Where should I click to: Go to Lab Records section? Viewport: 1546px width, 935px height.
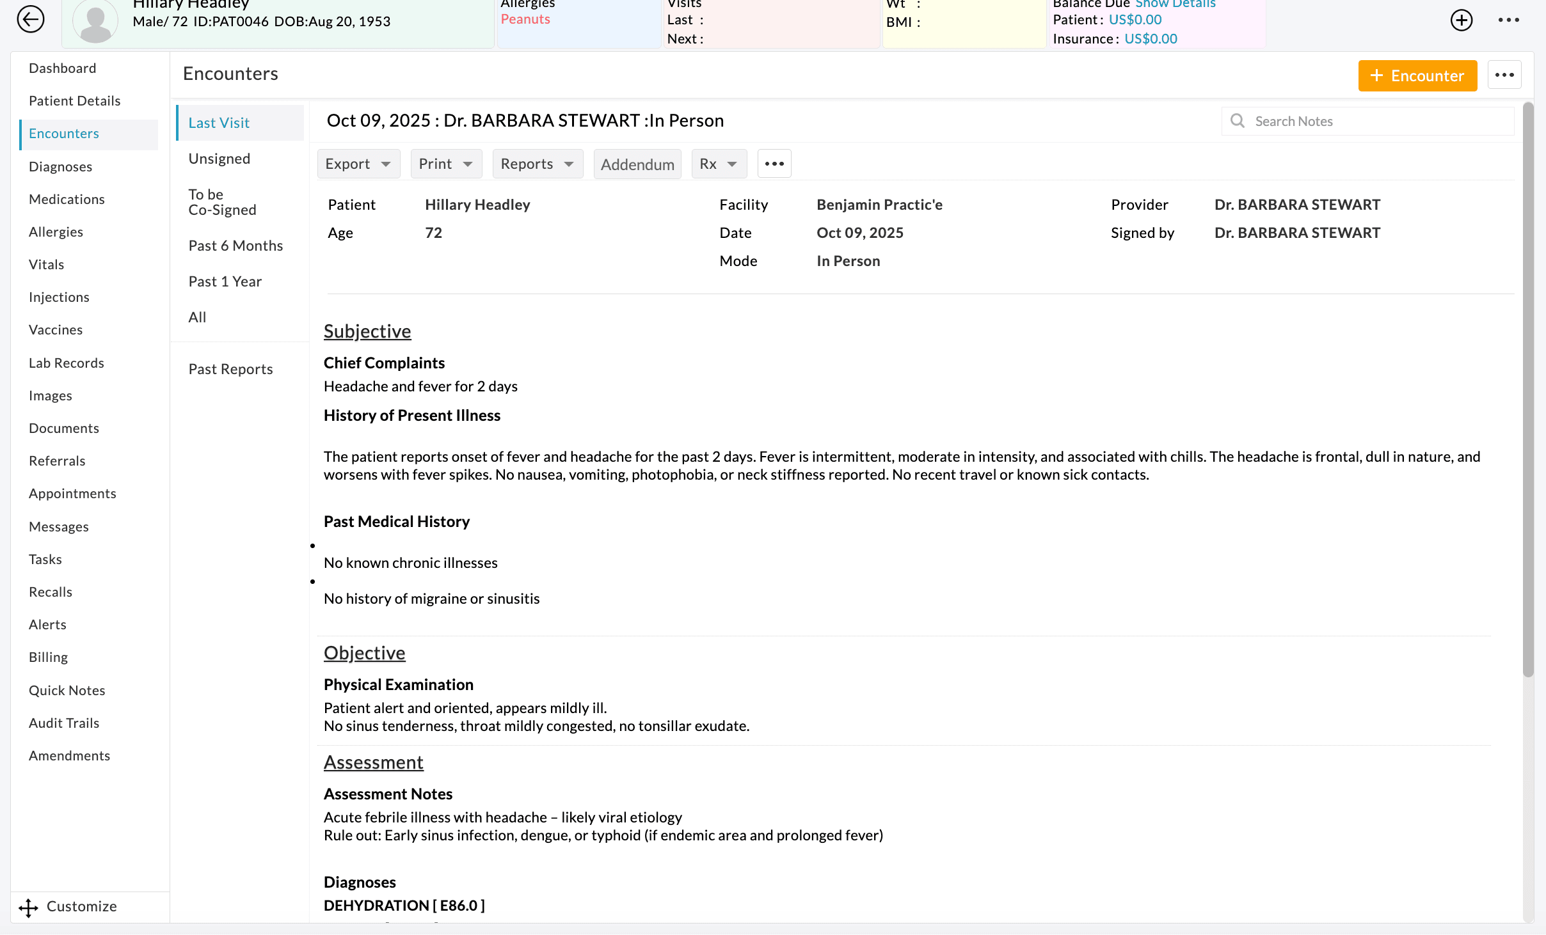(x=66, y=363)
